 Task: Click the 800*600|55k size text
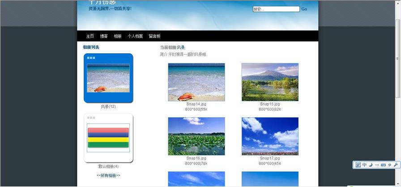(196, 109)
